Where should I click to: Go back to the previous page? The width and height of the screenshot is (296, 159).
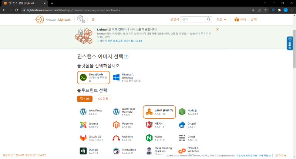tap(4, 10)
